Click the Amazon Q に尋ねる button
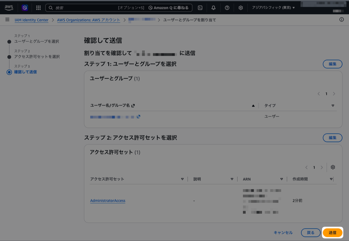Image resolution: width=349 pixels, height=241 pixels. point(169,8)
